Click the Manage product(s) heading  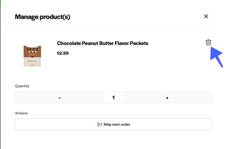(x=42, y=17)
